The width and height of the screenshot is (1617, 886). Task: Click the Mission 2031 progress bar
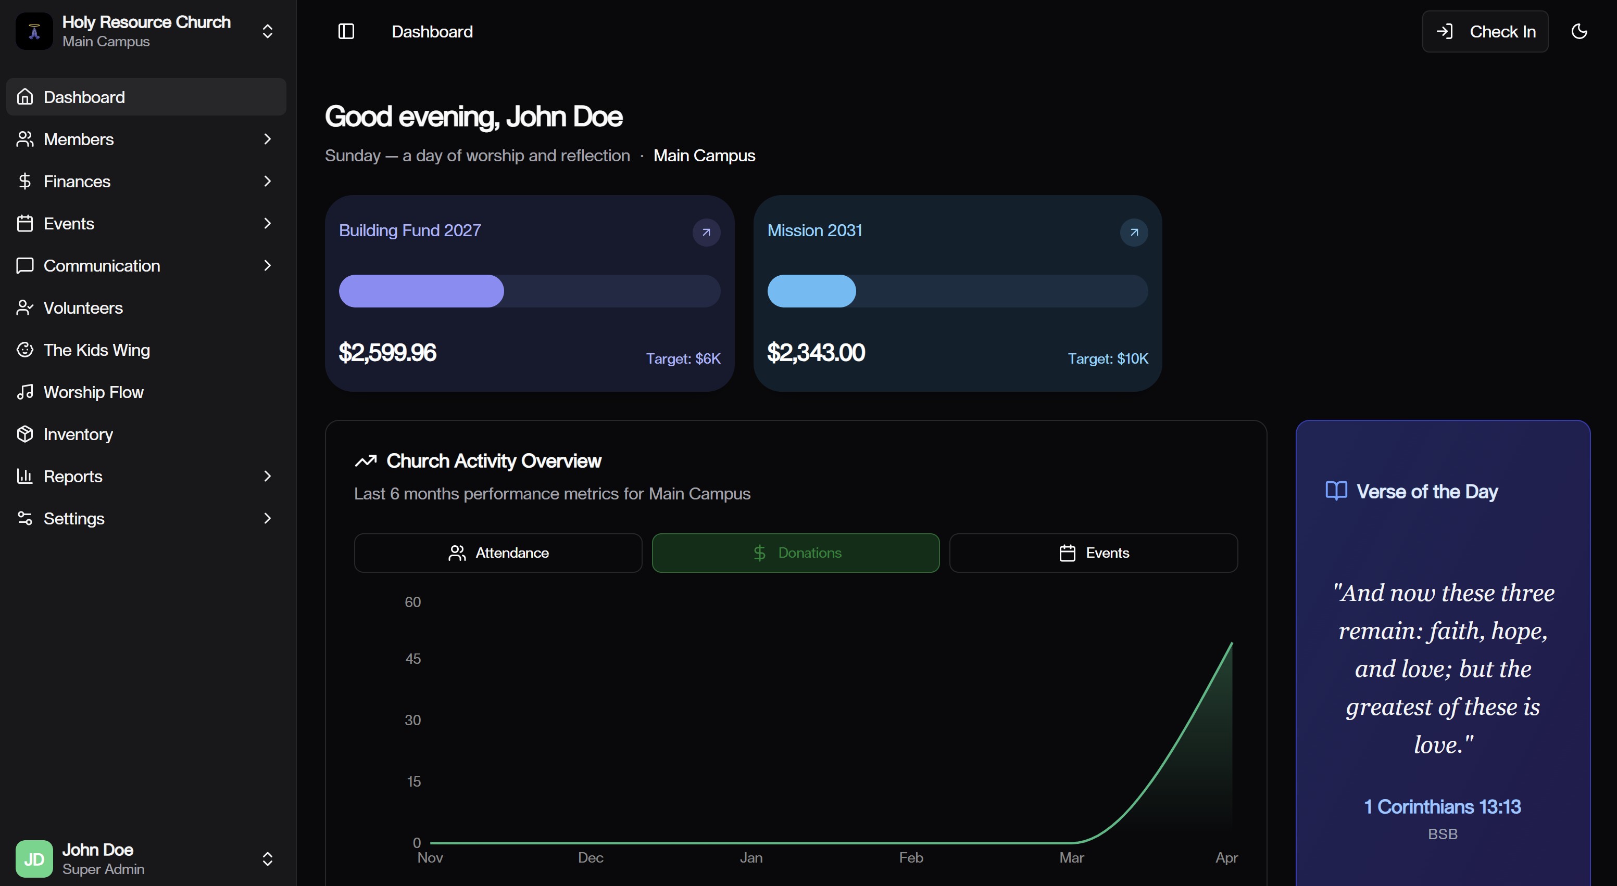coord(958,291)
